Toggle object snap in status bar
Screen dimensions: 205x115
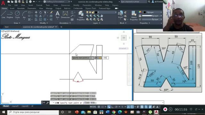132,107
